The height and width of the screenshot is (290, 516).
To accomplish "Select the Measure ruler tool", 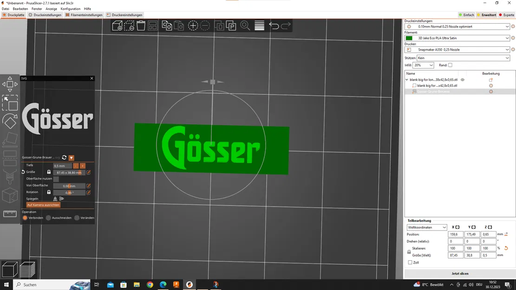I will coord(10,214).
